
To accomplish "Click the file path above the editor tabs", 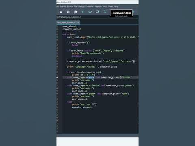I will [x=69, y=17].
